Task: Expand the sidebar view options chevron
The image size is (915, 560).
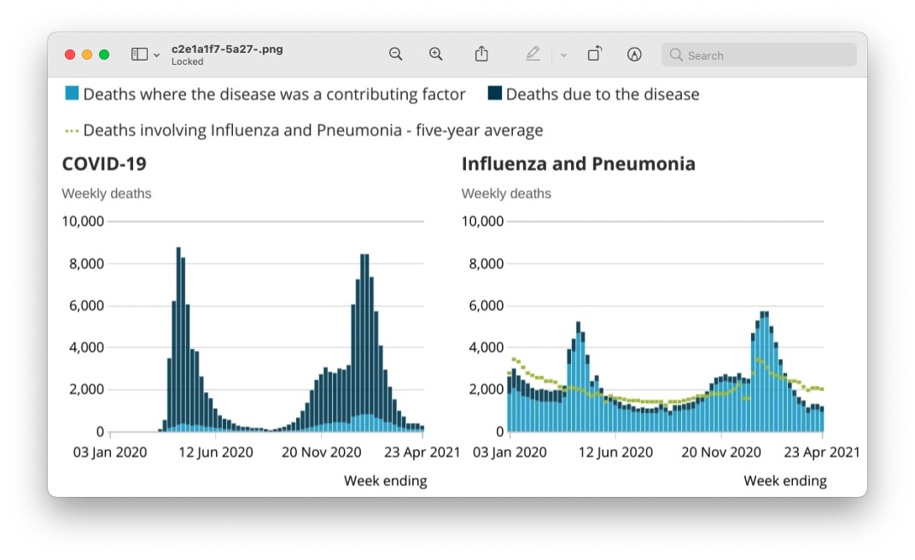Action: coord(156,55)
